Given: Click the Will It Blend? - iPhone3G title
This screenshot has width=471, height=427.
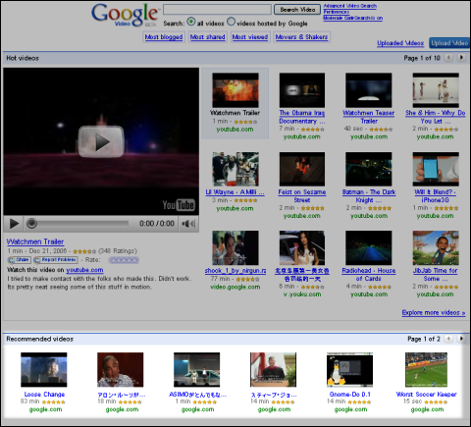Looking at the screenshot, I should point(436,195).
